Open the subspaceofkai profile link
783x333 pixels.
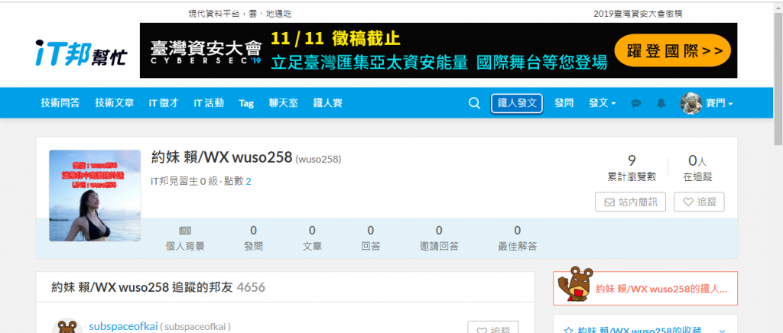tap(123, 327)
